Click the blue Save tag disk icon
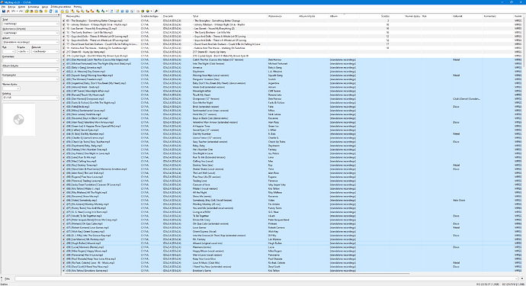This screenshot has width=526, height=286. 4,11
